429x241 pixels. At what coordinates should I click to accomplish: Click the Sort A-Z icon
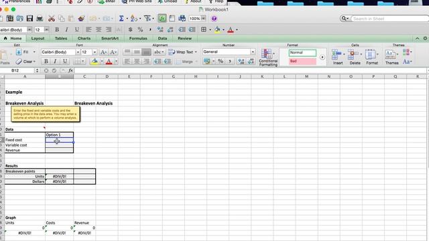pyautogui.click(x=134, y=18)
